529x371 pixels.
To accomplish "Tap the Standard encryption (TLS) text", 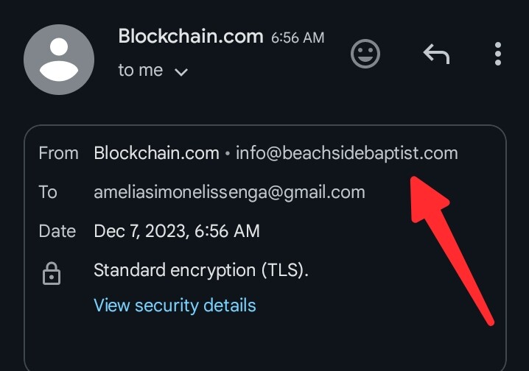I will 201,270.
